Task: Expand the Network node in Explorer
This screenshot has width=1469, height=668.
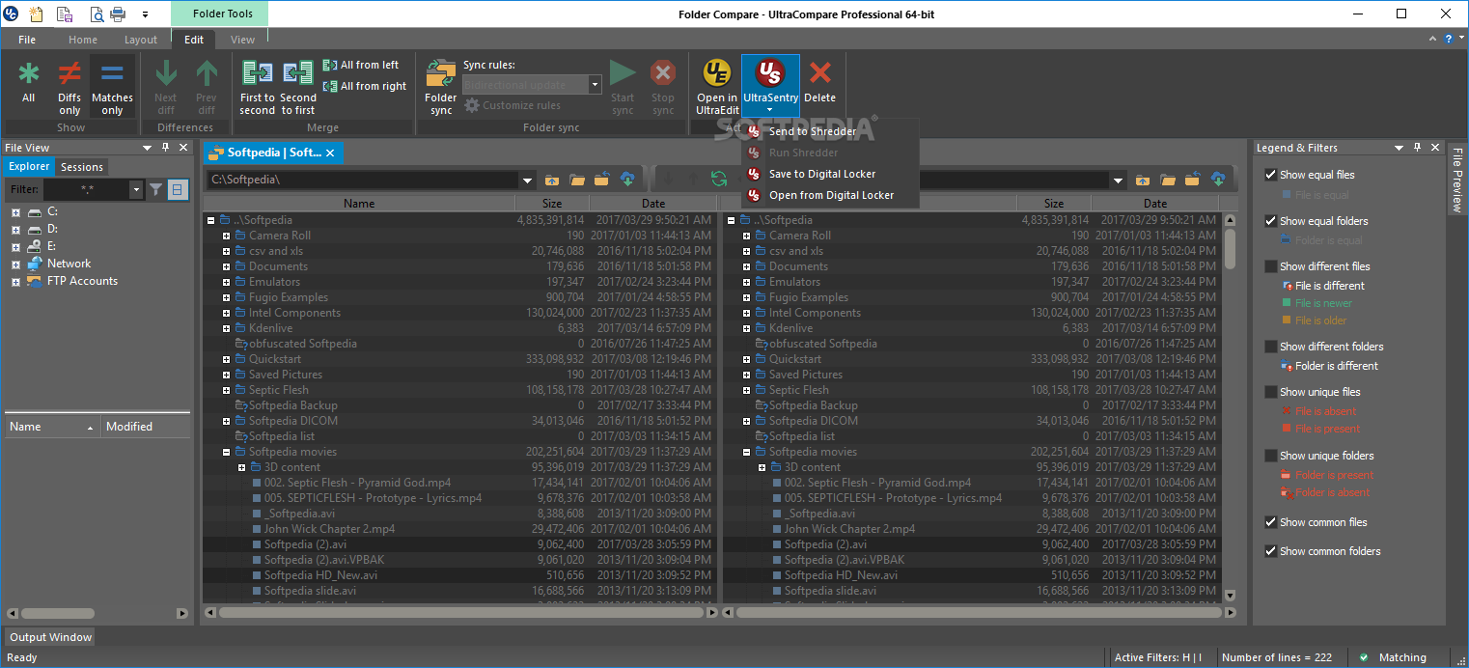Action: pyautogui.click(x=15, y=264)
